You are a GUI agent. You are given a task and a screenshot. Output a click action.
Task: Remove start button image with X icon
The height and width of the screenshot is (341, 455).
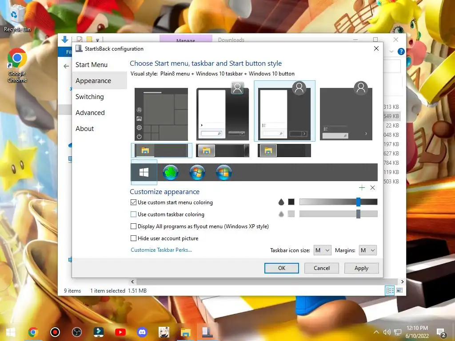coord(373,188)
